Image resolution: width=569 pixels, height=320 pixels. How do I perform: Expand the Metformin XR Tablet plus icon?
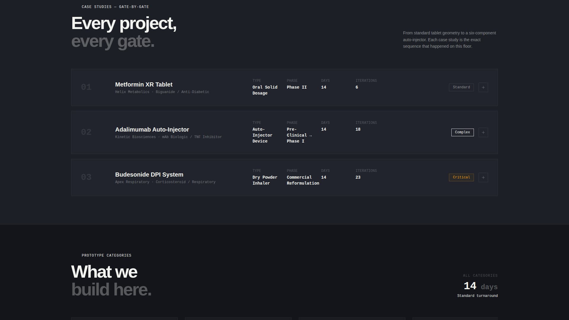click(x=483, y=87)
